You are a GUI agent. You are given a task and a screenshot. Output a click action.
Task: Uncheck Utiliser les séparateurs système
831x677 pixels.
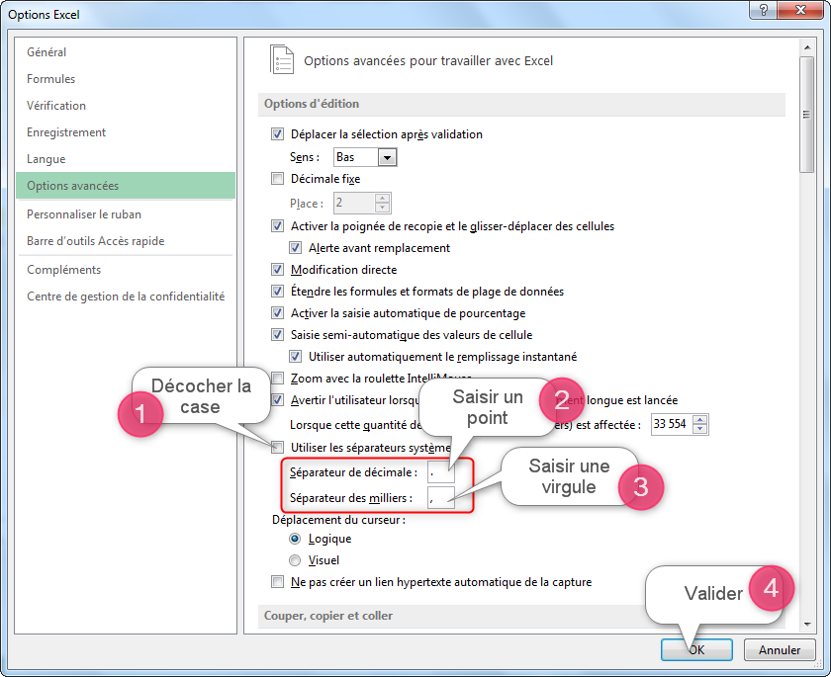tap(277, 448)
